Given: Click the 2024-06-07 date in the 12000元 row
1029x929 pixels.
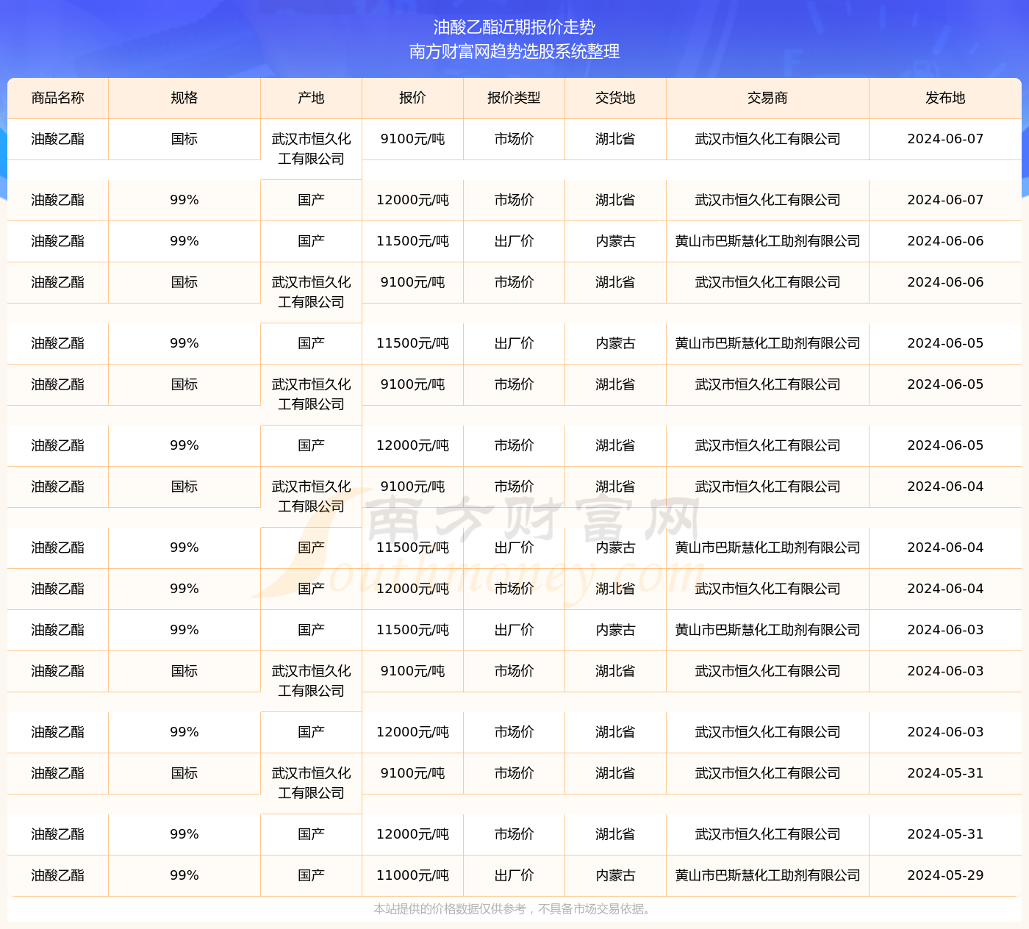Looking at the screenshot, I should (945, 200).
